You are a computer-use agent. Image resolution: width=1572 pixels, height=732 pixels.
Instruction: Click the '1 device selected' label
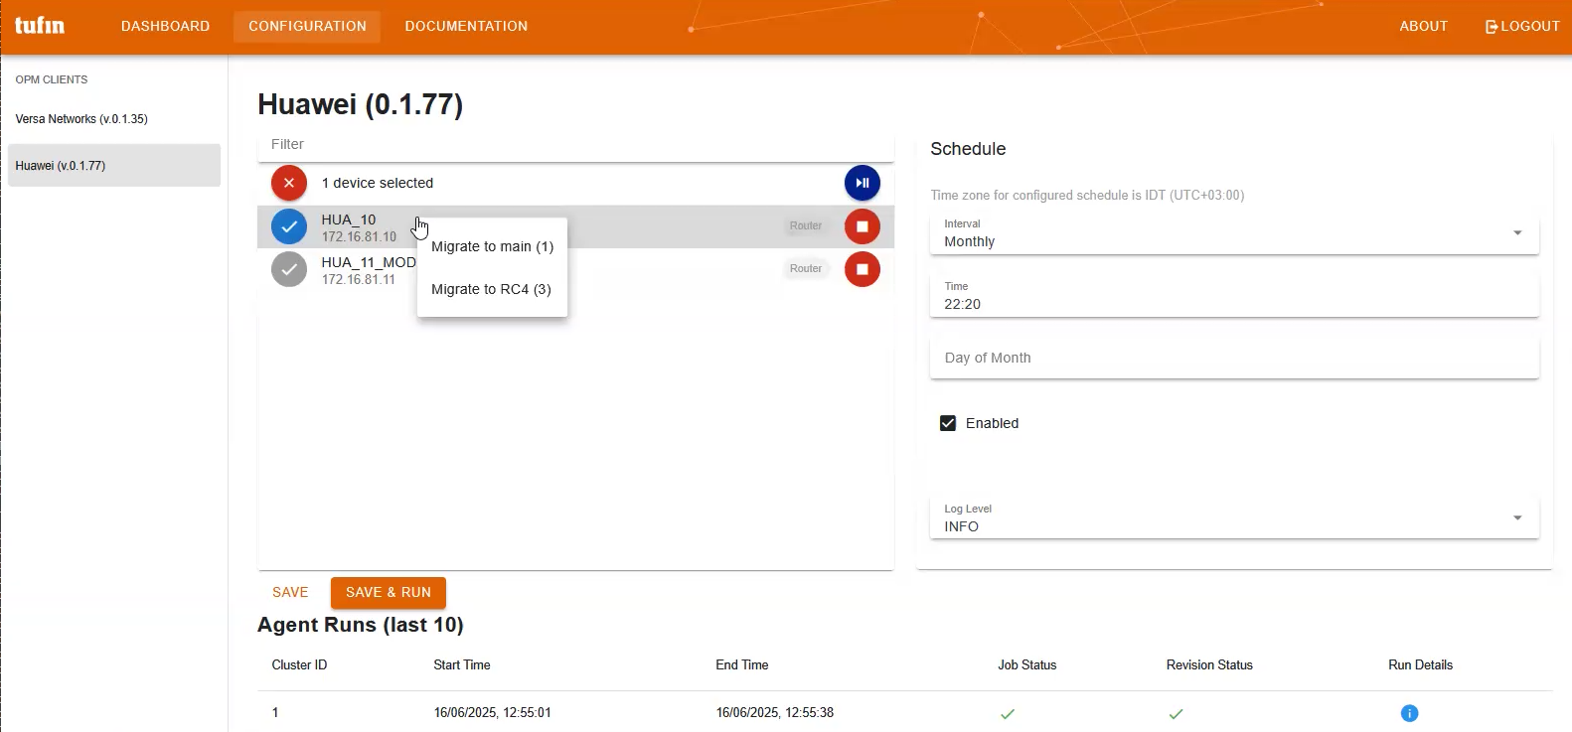pos(378,183)
